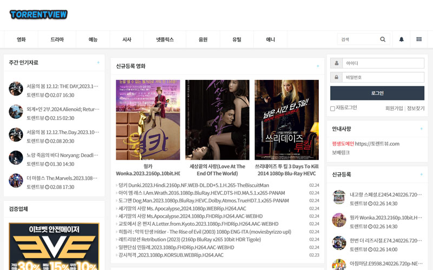The image size is (433, 270).
Task: Click avatar of 더 마블스 item
Action: pyautogui.click(x=16, y=180)
